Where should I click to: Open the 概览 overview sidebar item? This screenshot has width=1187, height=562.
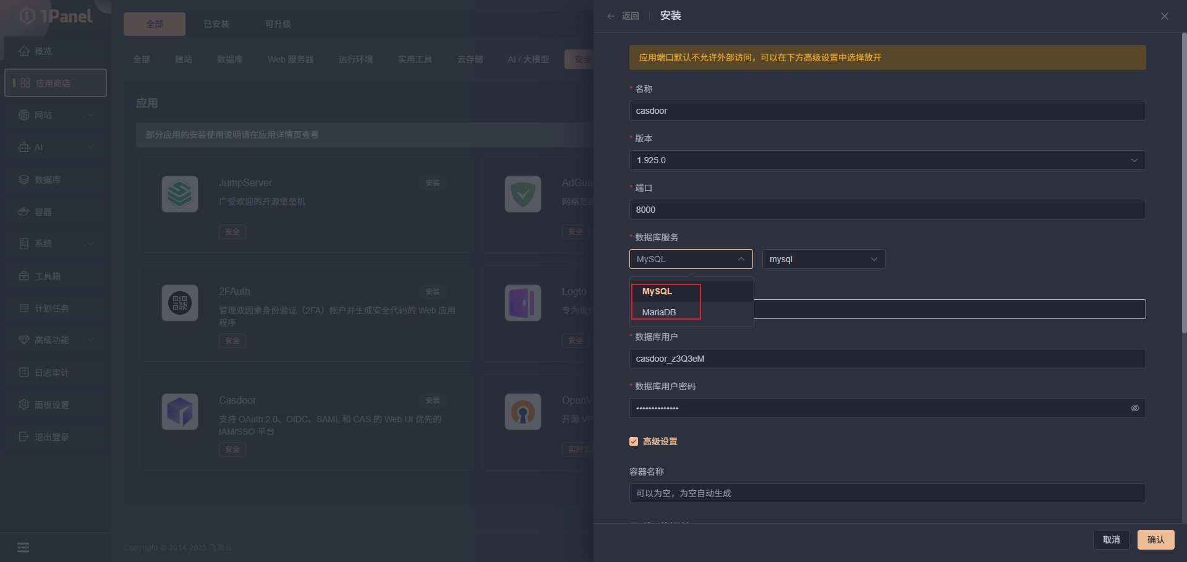tap(55, 51)
